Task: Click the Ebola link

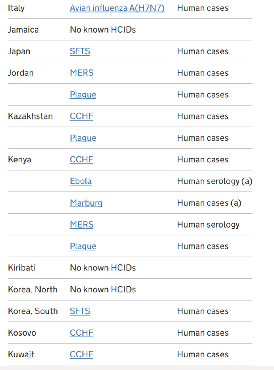Action: (x=81, y=181)
